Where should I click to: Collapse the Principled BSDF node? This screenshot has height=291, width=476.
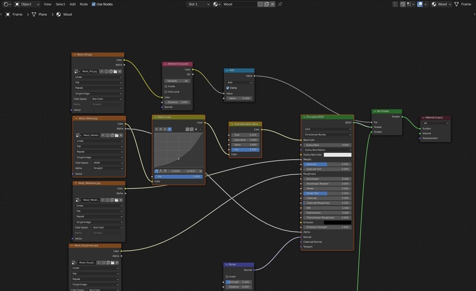[x=304, y=117]
